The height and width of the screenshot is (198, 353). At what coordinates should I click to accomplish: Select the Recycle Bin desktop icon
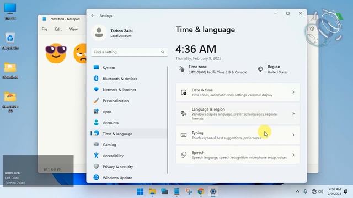tap(10, 41)
